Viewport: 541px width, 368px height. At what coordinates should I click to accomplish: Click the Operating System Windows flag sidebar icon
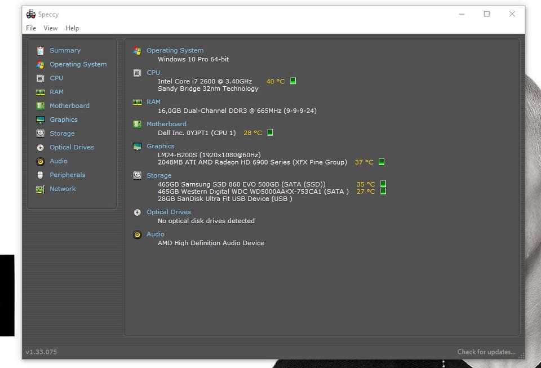(41, 64)
